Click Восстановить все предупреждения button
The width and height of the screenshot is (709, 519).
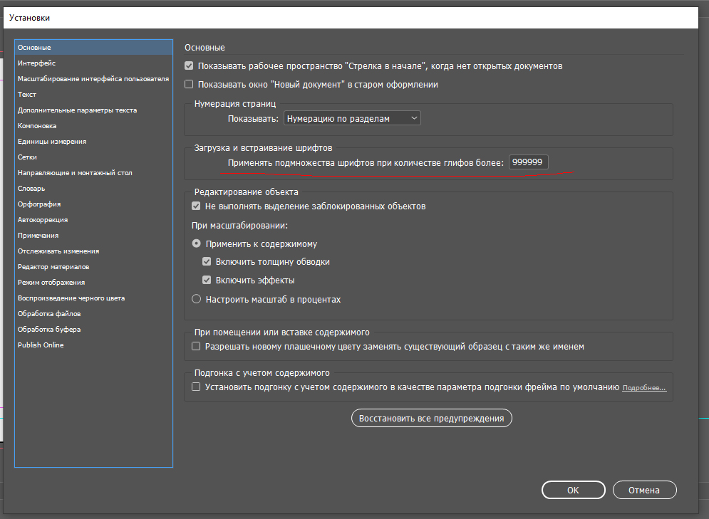(x=431, y=419)
